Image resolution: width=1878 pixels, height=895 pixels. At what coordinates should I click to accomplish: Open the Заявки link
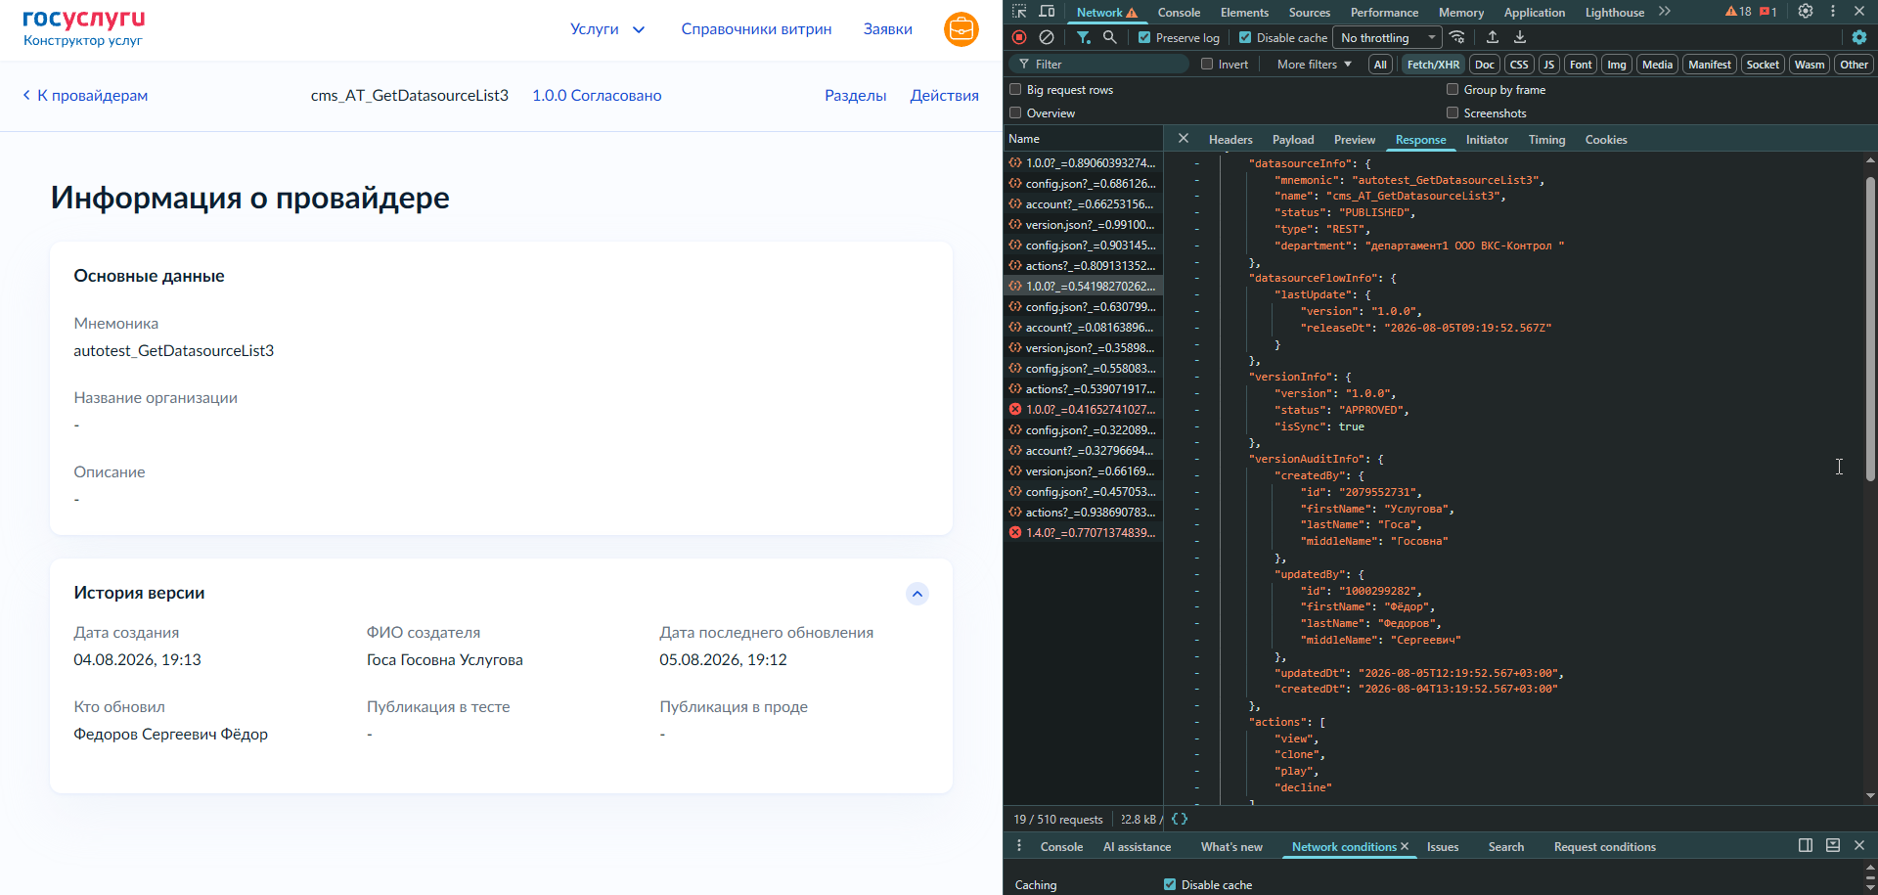pos(887,29)
